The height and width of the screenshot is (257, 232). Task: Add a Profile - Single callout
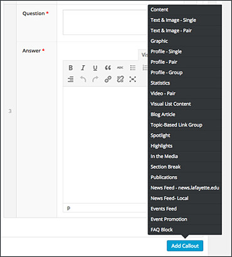(x=185, y=51)
